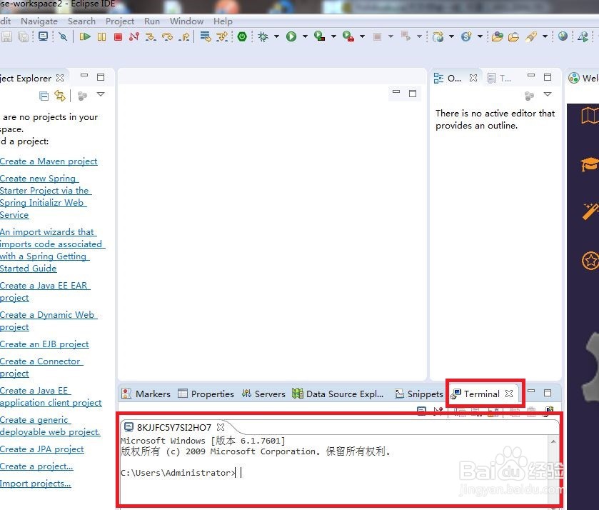Open the Debug dropdown arrow
599x510 pixels.
pyautogui.click(x=276, y=36)
